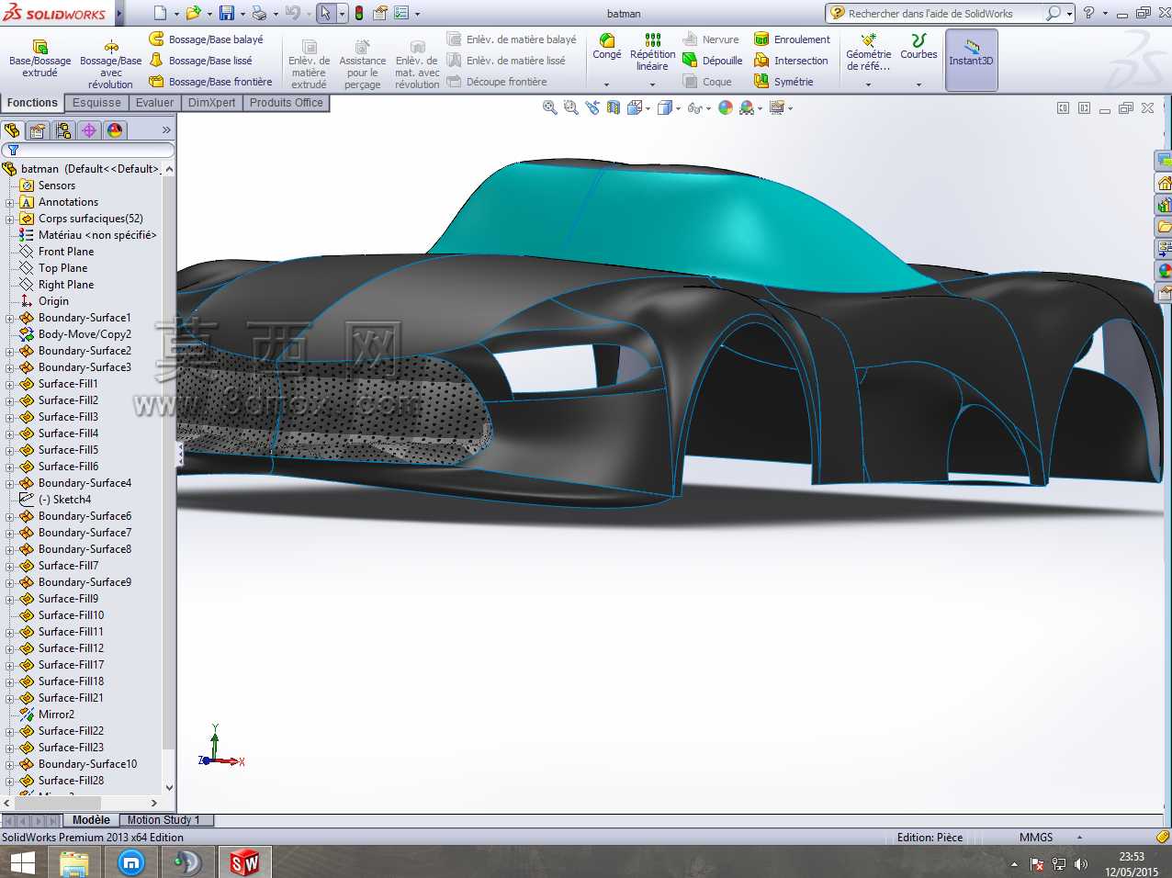The width and height of the screenshot is (1172, 878).
Task: Open the Congé dropdown arrow
Action: [607, 84]
